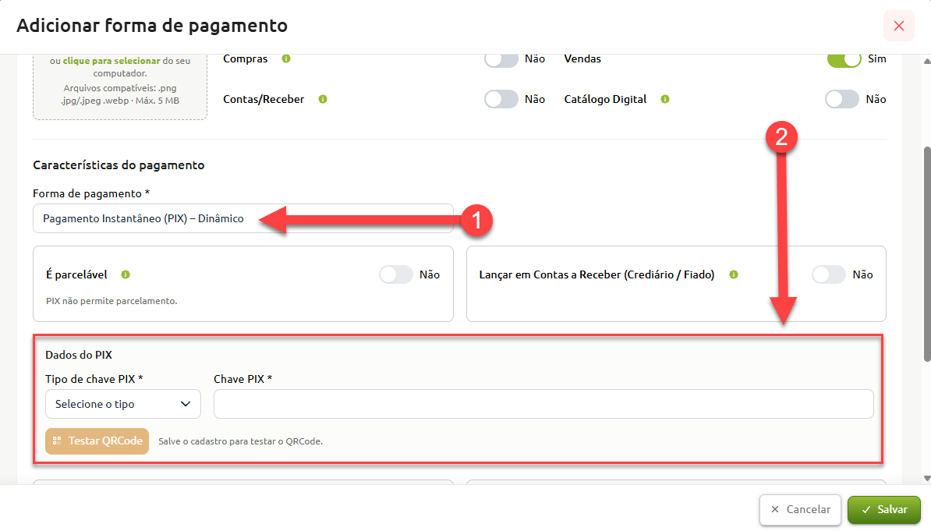Enable Lançar em Contas a Receber switch
931x531 pixels.
(x=829, y=274)
